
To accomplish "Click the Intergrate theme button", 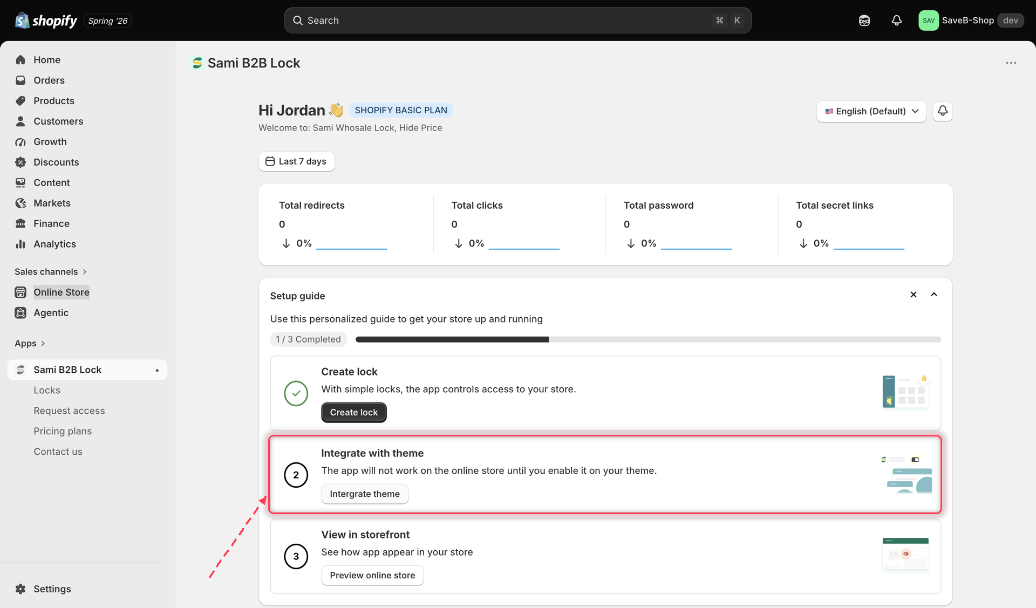I will [x=365, y=494].
